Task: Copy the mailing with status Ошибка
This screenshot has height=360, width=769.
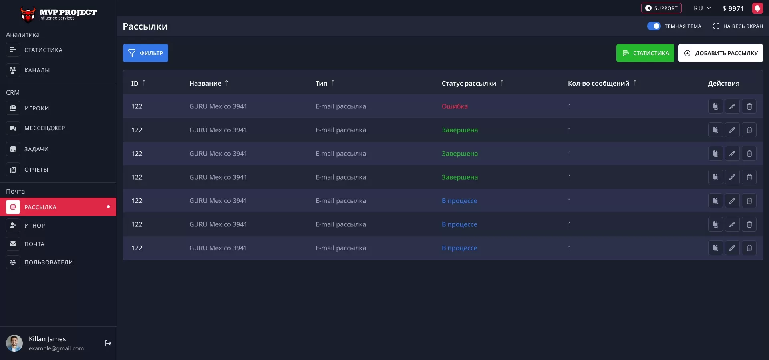Action: [715, 106]
